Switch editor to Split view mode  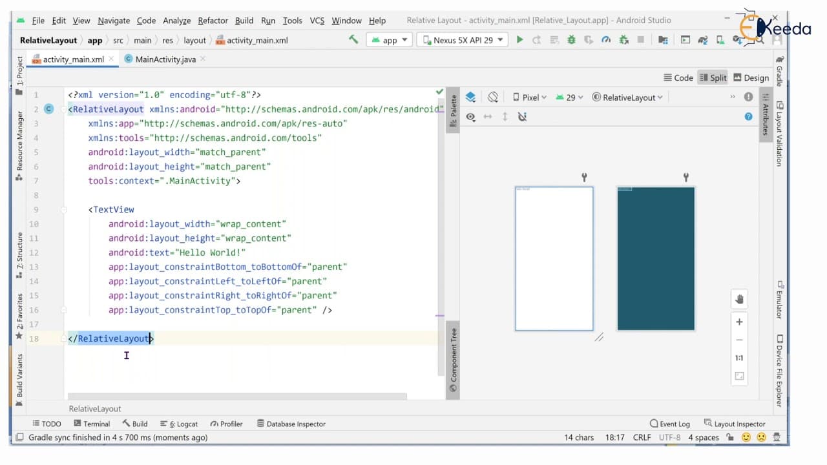713,77
